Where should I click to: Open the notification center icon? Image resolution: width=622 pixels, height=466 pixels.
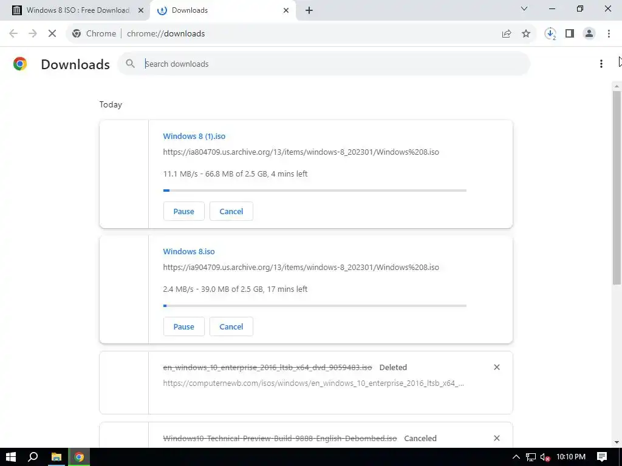coord(602,457)
